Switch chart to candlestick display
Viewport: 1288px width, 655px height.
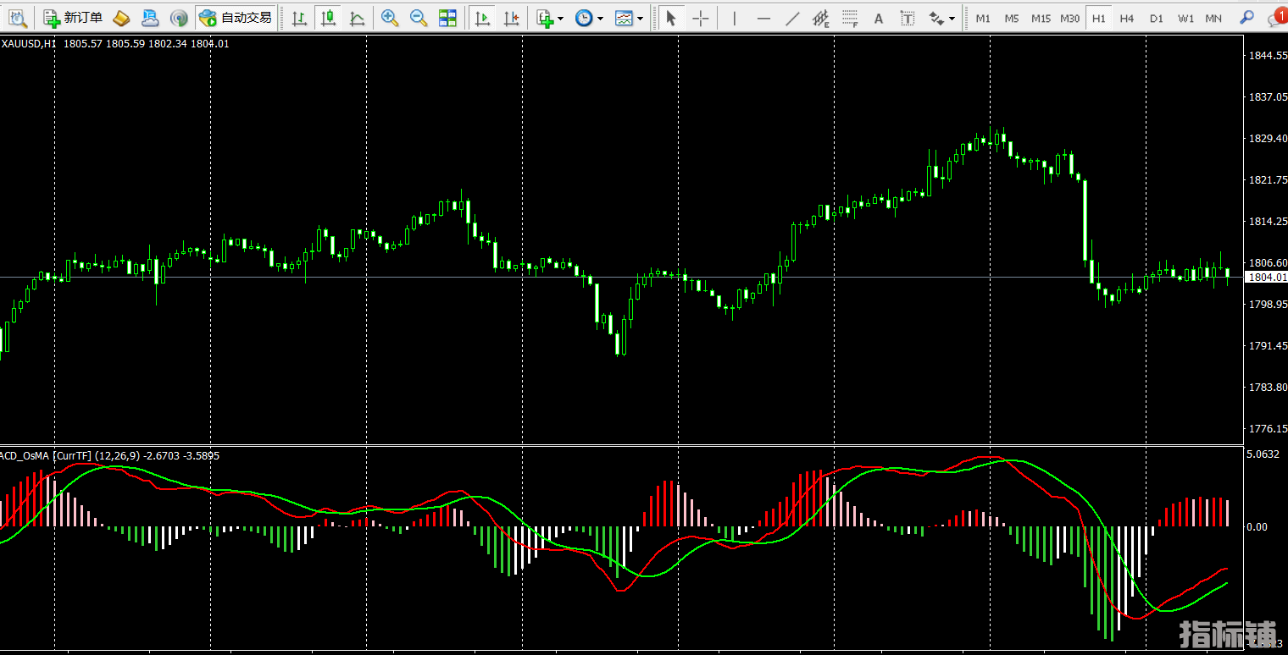tap(329, 18)
